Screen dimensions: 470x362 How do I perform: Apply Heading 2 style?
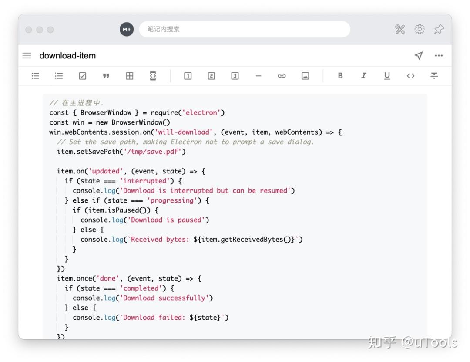pyautogui.click(x=211, y=75)
